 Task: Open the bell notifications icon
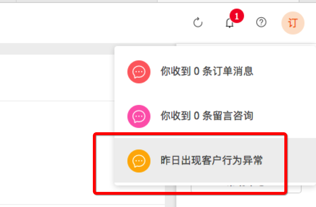pos(229,23)
